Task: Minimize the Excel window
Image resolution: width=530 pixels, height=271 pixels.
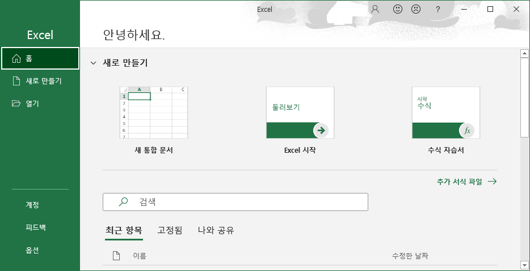Action: (464, 10)
